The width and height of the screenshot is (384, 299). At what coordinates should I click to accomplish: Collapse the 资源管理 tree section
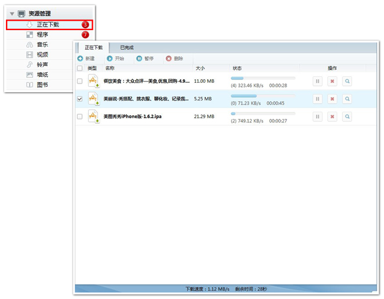pos(12,14)
